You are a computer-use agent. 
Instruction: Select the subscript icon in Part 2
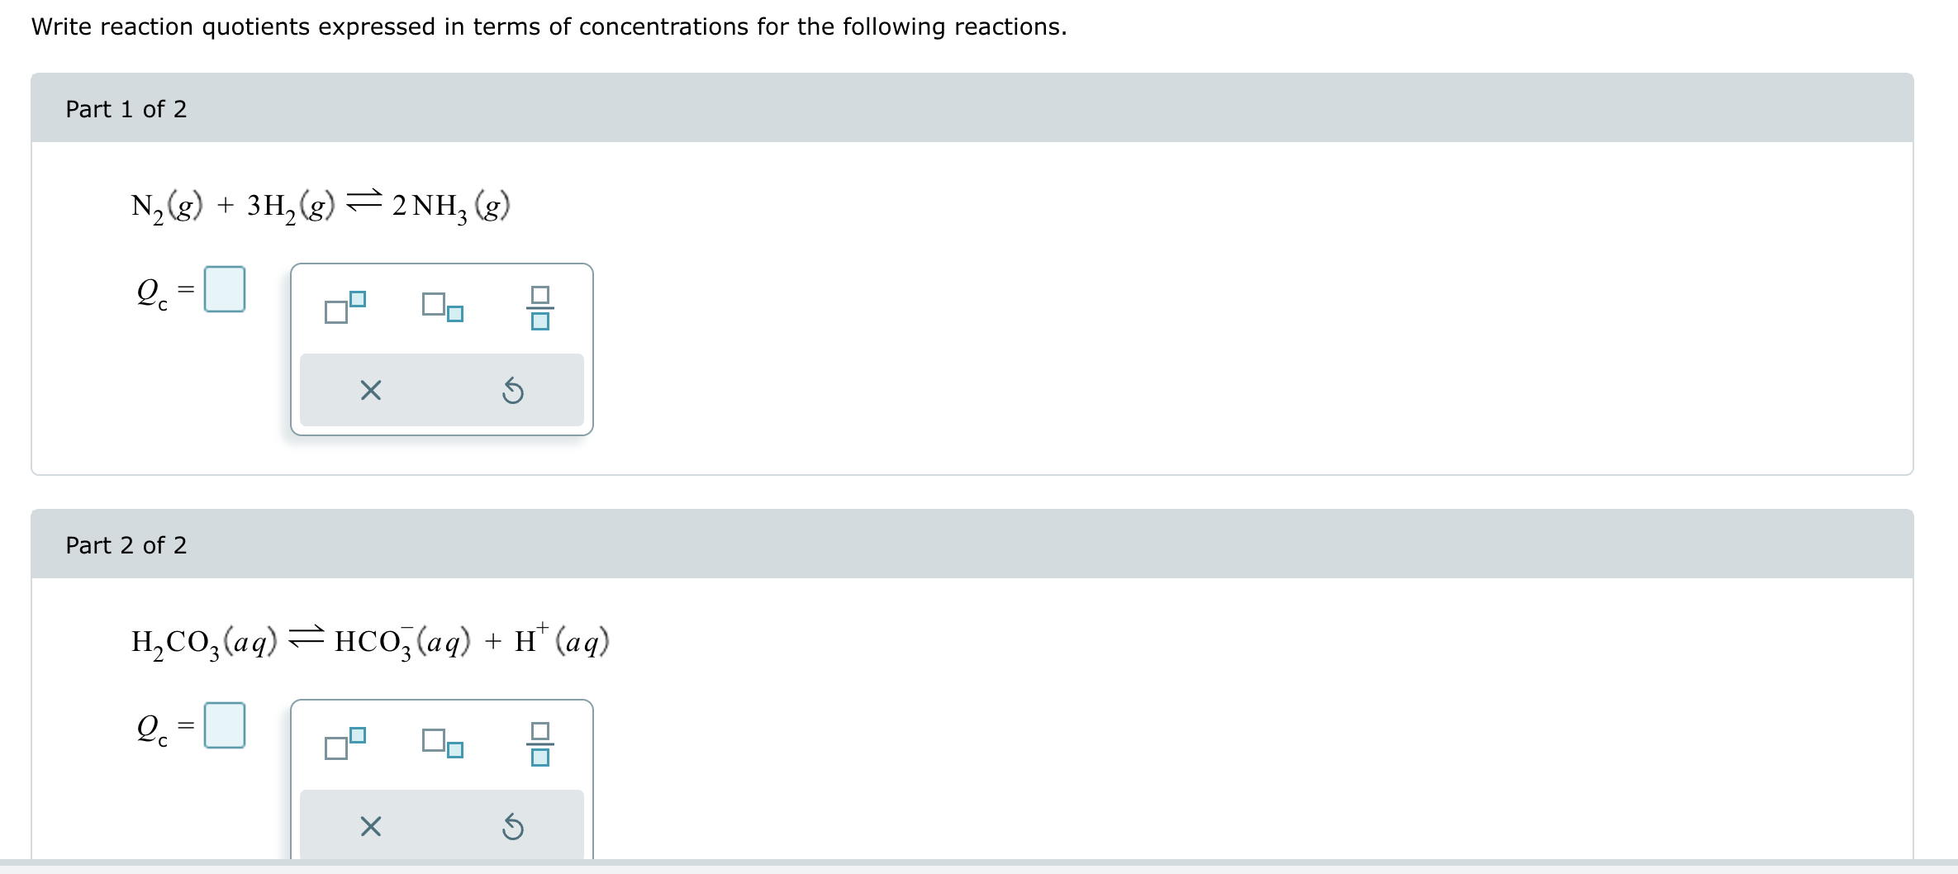tap(441, 746)
